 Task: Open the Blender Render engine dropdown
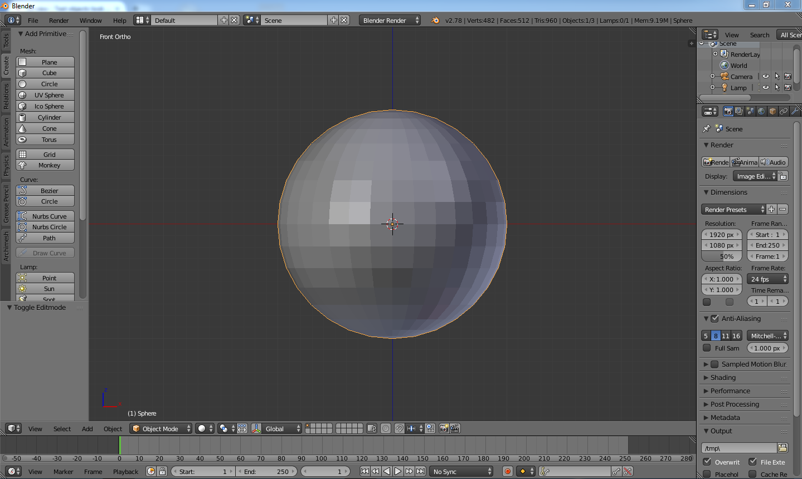pos(390,20)
